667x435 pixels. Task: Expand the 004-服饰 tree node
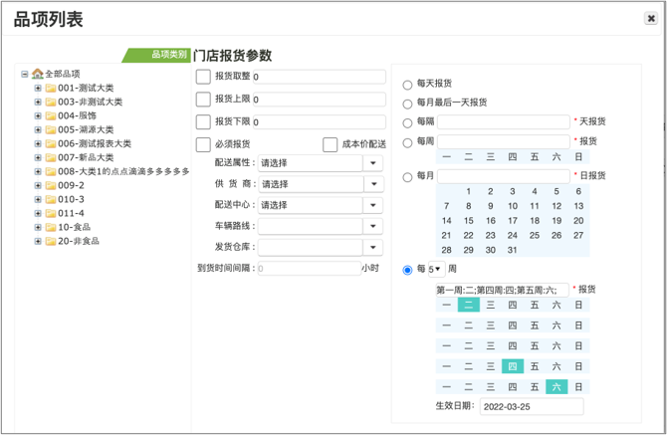click(38, 115)
